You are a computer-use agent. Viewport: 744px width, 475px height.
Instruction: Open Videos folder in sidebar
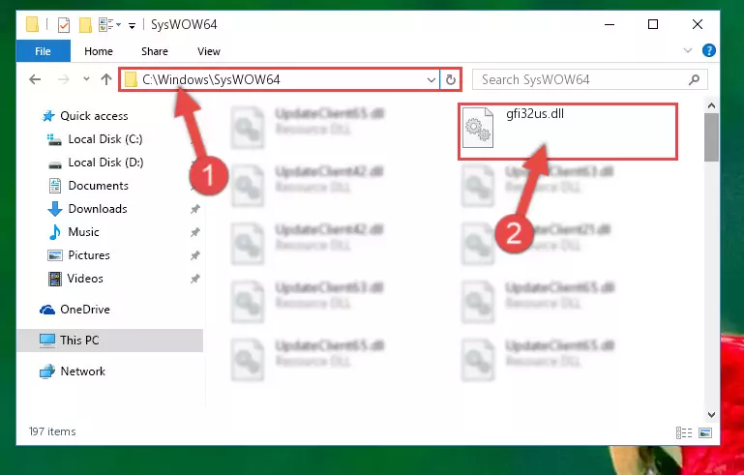[85, 279]
